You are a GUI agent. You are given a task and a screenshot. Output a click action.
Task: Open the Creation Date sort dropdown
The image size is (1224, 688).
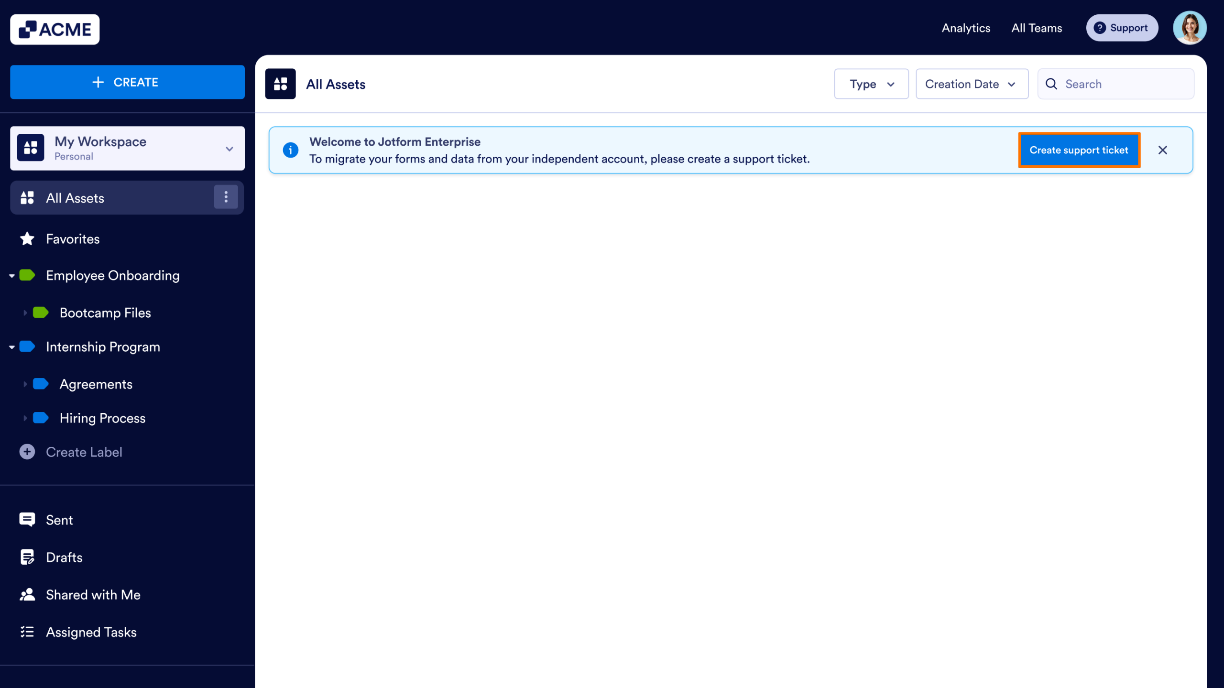coord(972,84)
